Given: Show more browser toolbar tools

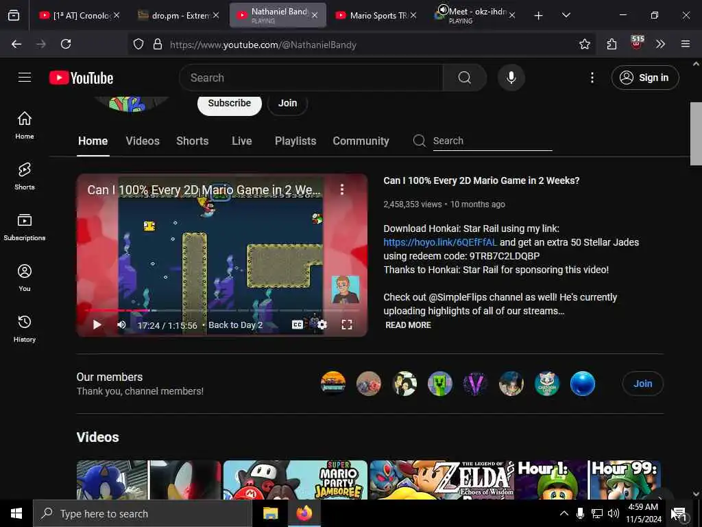Looking at the screenshot, I should (x=660, y=44).
